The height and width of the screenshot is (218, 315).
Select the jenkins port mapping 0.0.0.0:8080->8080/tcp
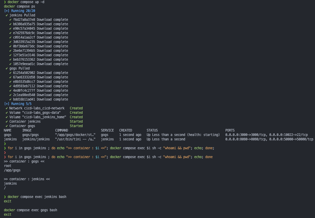click(x=246, y=139)
